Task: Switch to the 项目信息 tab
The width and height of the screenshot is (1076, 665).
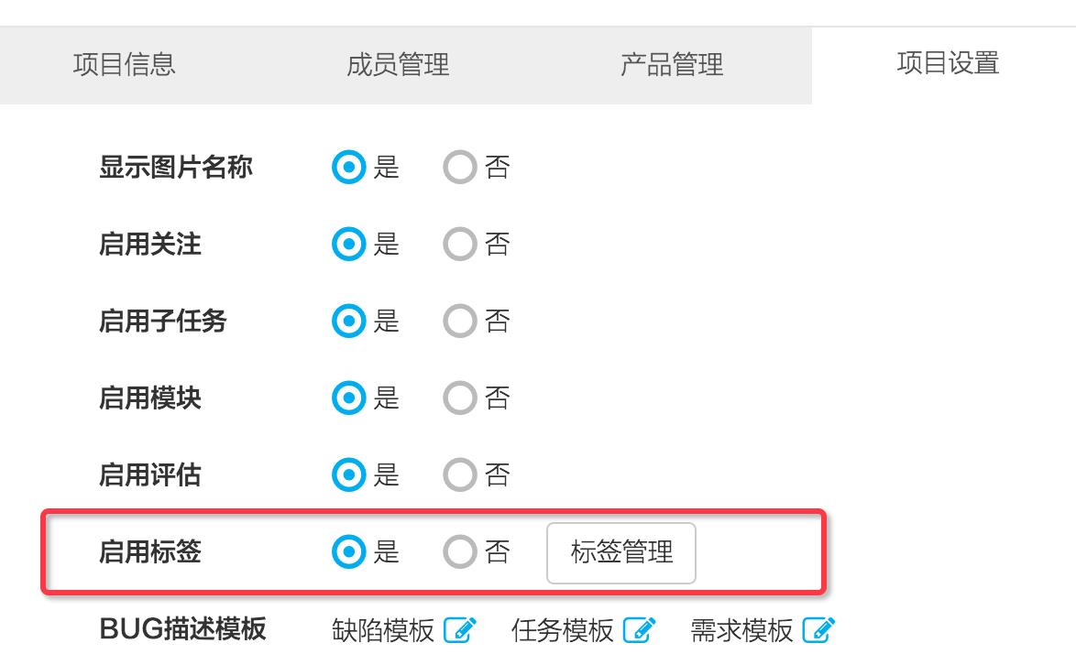Action: pyautogui.click(x=125, y=65)
